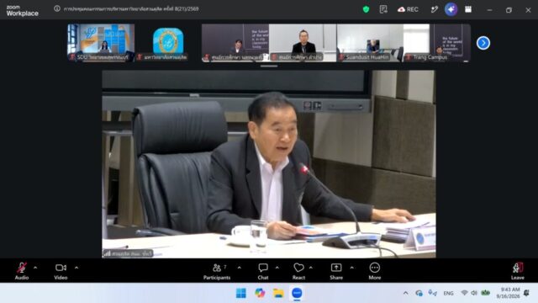The image size is (538, 303).
Task: Unmute the Audio microphone
Action: coord(22,271)
